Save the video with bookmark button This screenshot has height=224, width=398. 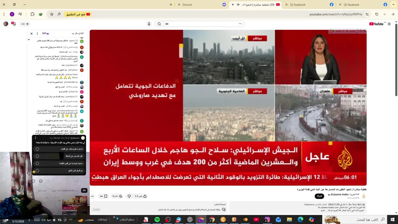(104, 196)
